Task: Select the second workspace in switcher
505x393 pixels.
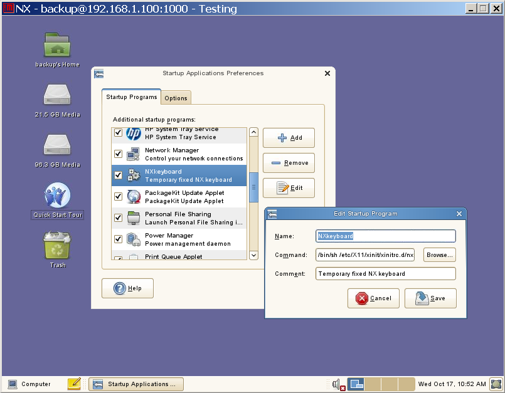Action: [x=373, y=384]
